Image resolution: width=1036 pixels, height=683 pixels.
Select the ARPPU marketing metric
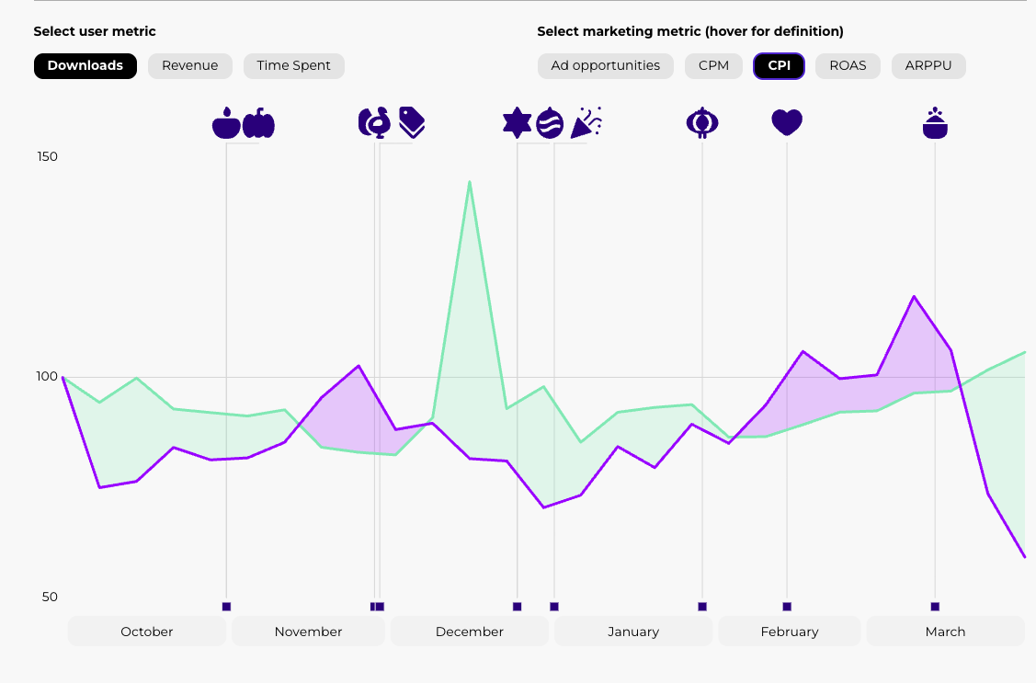tap(928, 66)
